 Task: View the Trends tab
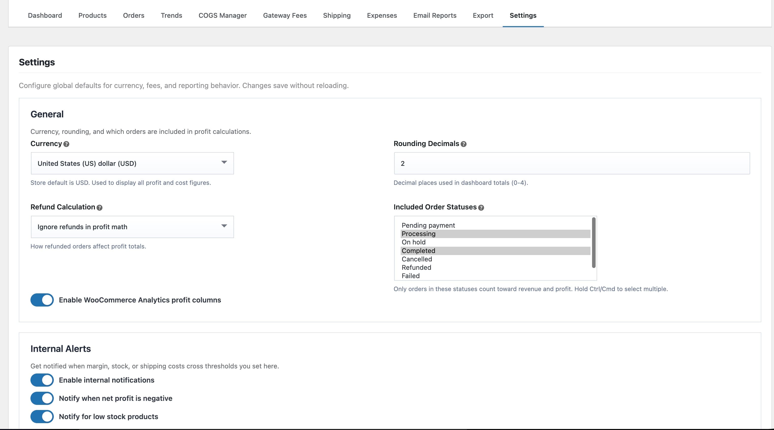[172, 15]
